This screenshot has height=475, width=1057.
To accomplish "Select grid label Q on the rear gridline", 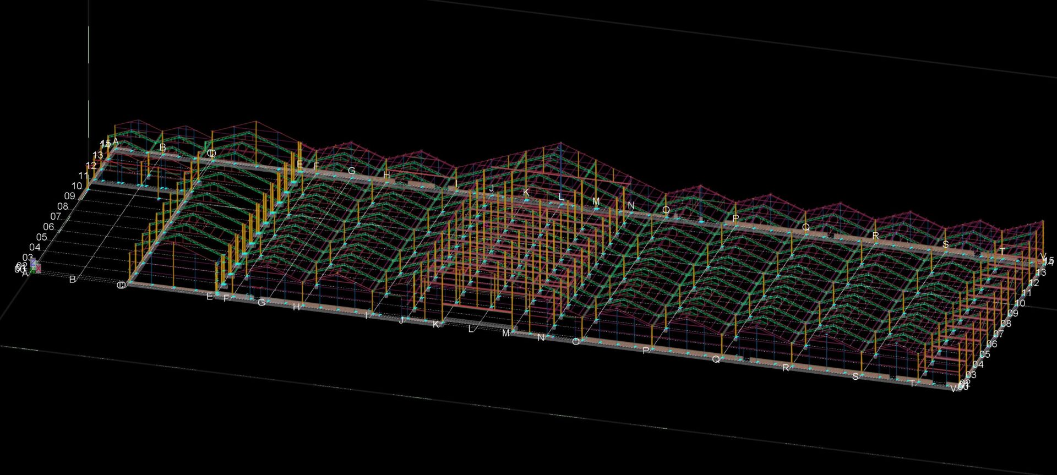I will (805, 227).
